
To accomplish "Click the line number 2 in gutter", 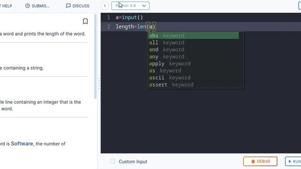I will coord(109,27).
